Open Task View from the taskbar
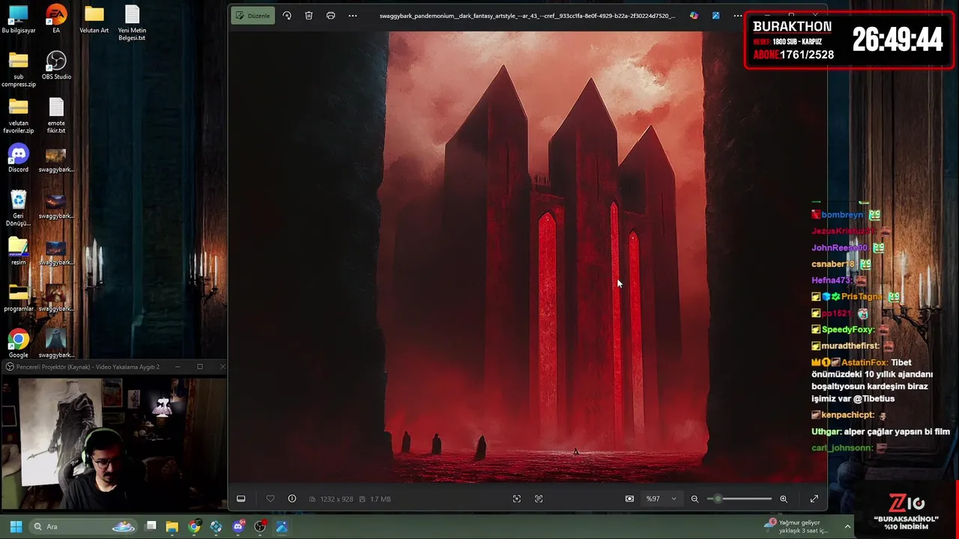 coord(151,527)
